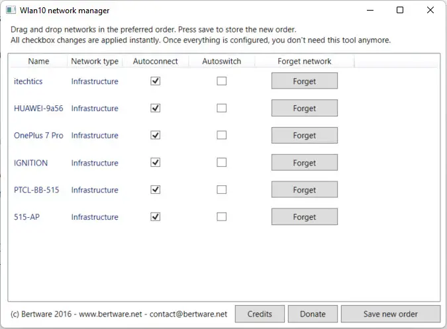The height and width of the screenshot is (329, 447).
Task: Select the OnePlus 7 Pro network entry
Action: pos(38,136)
